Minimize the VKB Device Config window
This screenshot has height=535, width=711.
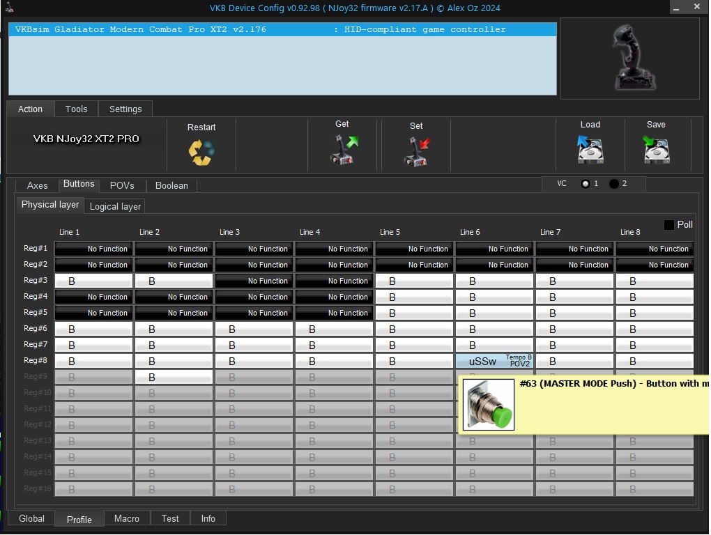676,8
